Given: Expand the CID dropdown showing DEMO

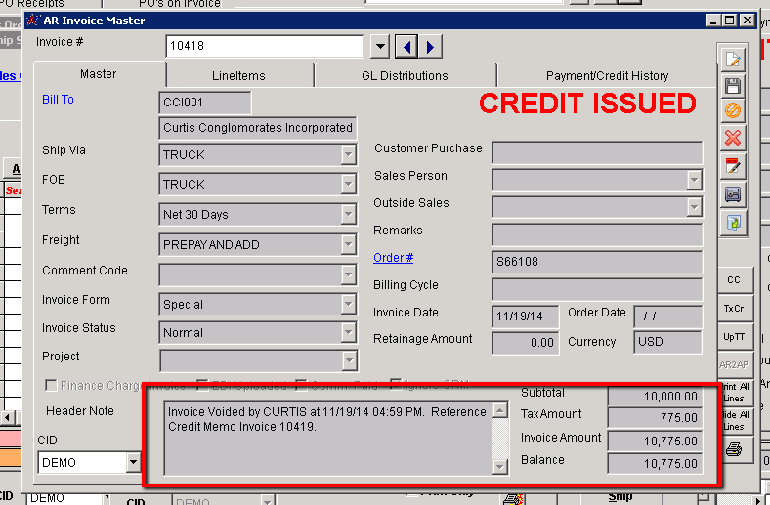Looking at the screenshot, I should coord(133,463).
